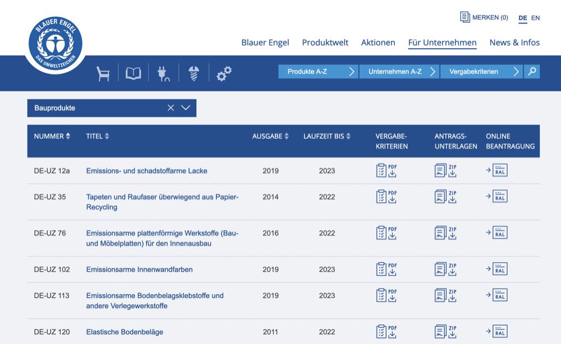The image size is (561, 344).
Task: Open RAL online application for DE-UZ 102
Action: tap(496, 269)
